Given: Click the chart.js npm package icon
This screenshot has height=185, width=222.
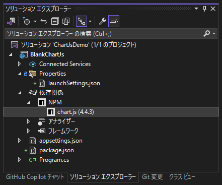Looking at the screenshot, I should pyautogui.click(x=51, y=112).
